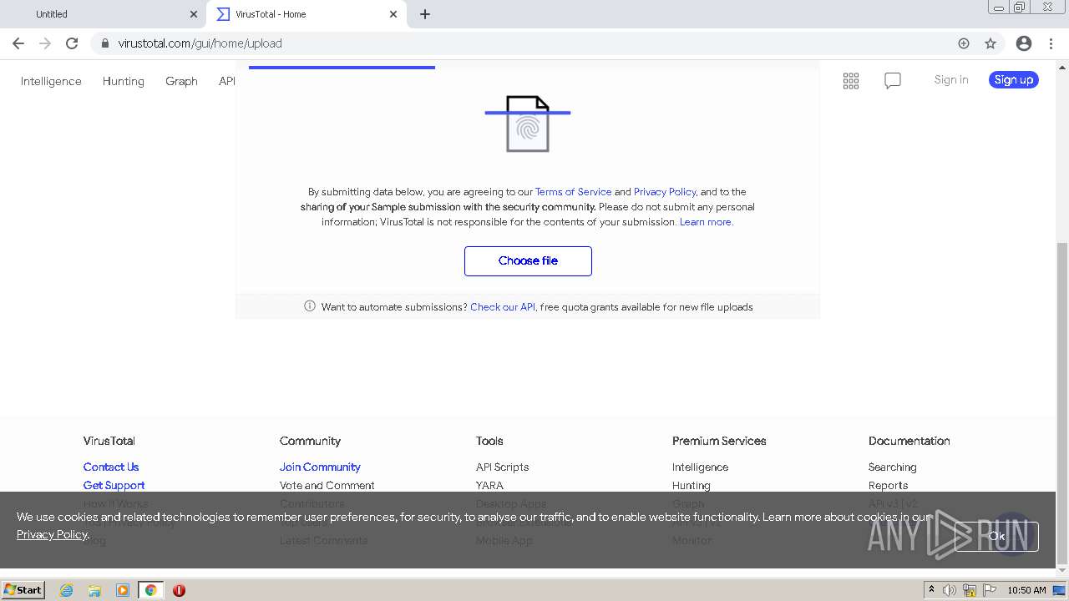Click the padlock site info icon
The width and height of the screenshot is (1069, 601).
pyautogui.click(x=104, y=43)
